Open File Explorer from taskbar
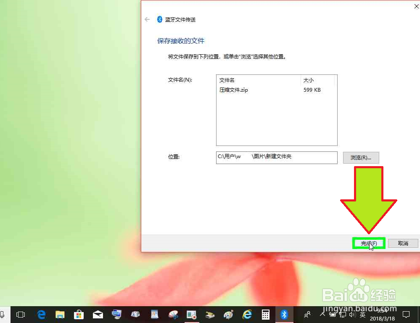420x323 pixels. [60, 315]
